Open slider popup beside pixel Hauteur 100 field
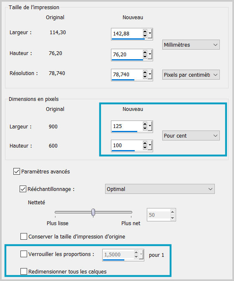Viewport: 234px width, 281px height. (150, 146)
